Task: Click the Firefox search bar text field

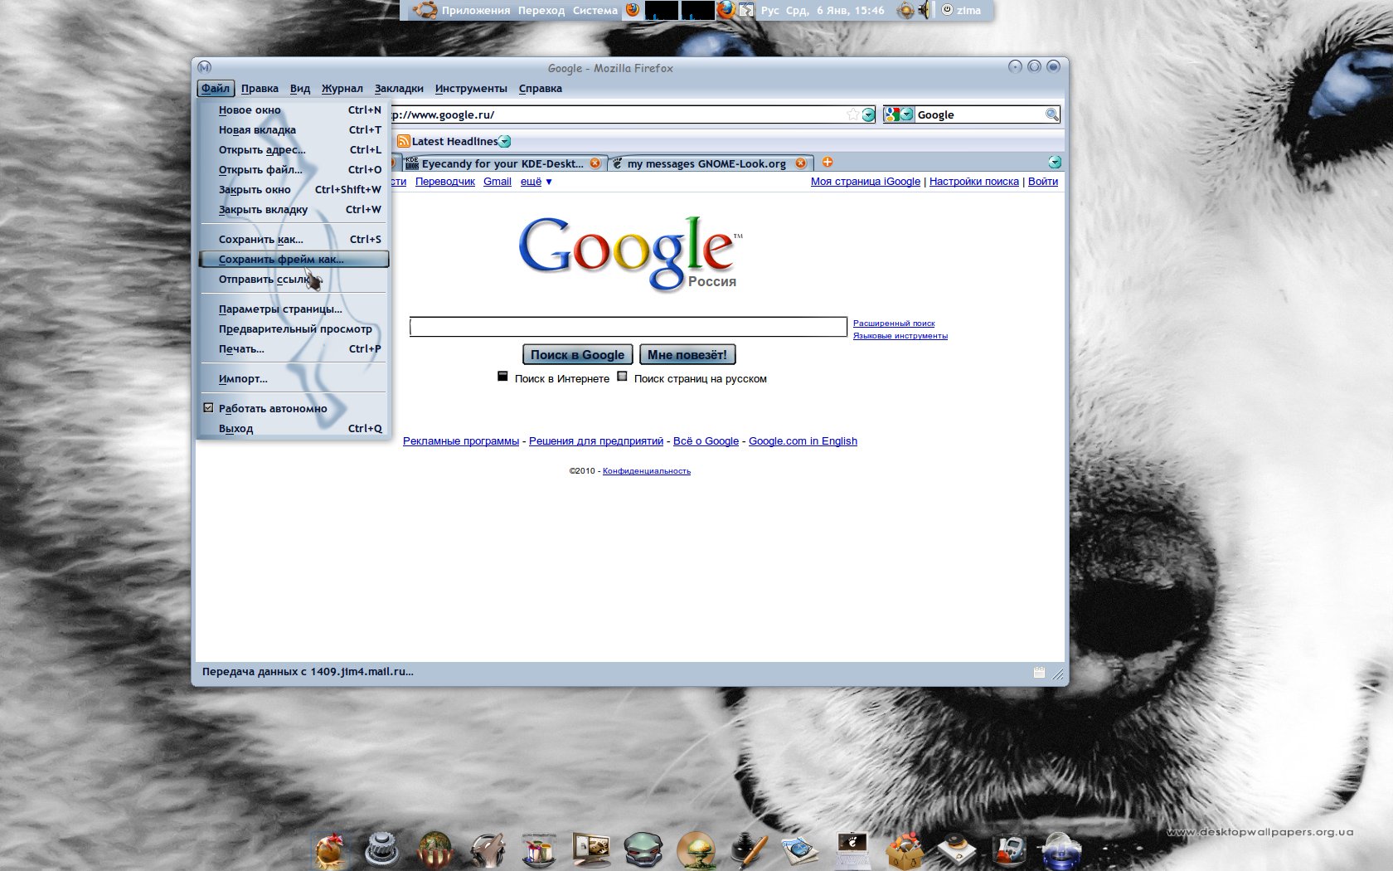Action: pos(979,114)
